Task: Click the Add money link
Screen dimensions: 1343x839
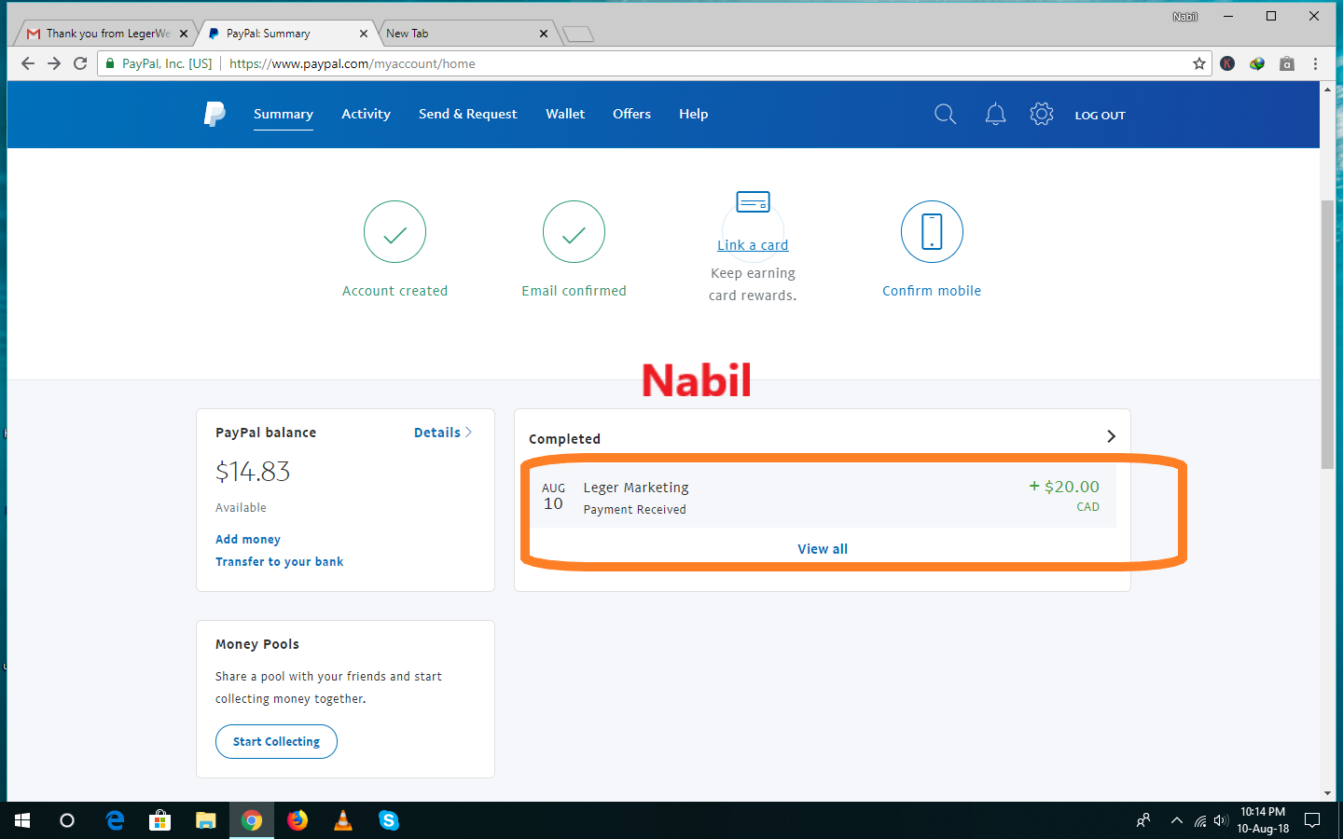Action: click(x=248, y=539)
